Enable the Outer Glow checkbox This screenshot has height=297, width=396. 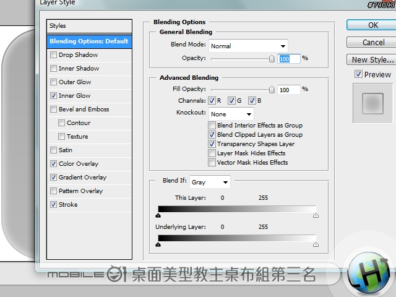pos(53,82)
